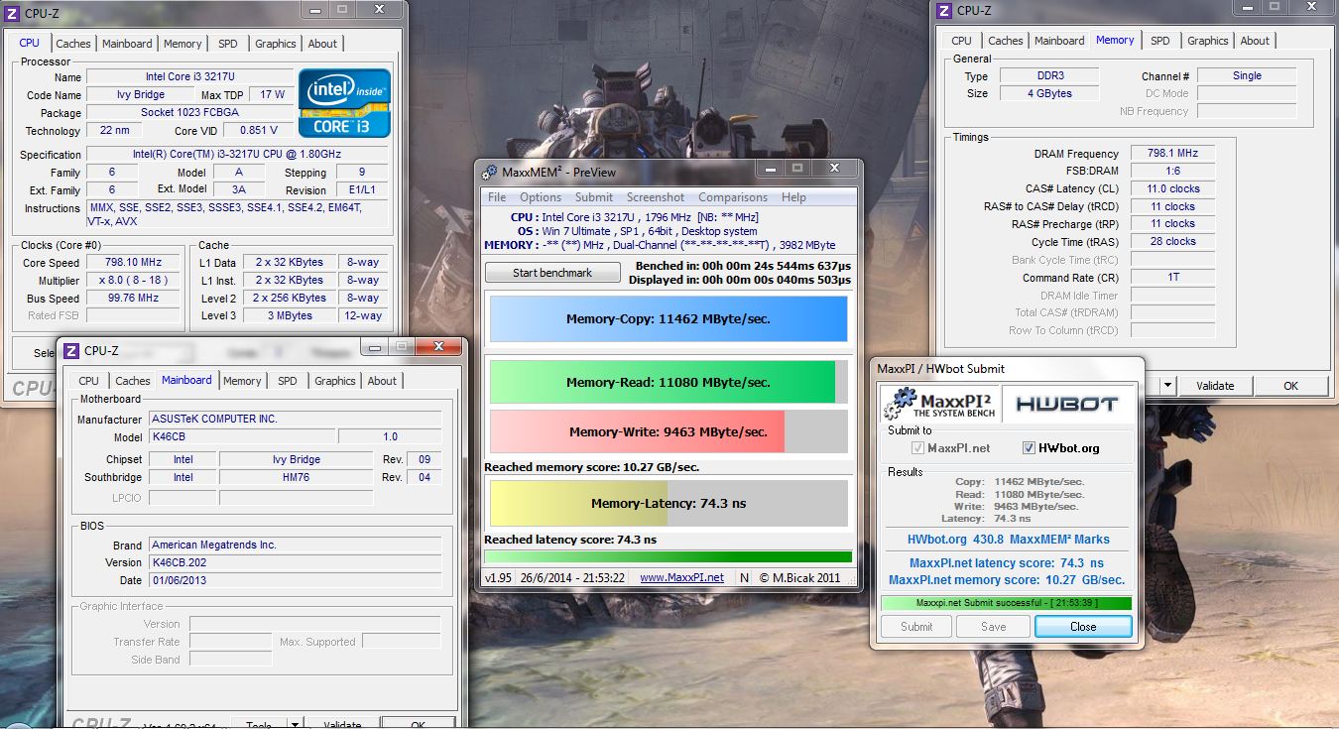Open About tab in processor CPU-Z window
Screen dimensions: 1339x729
322,44
